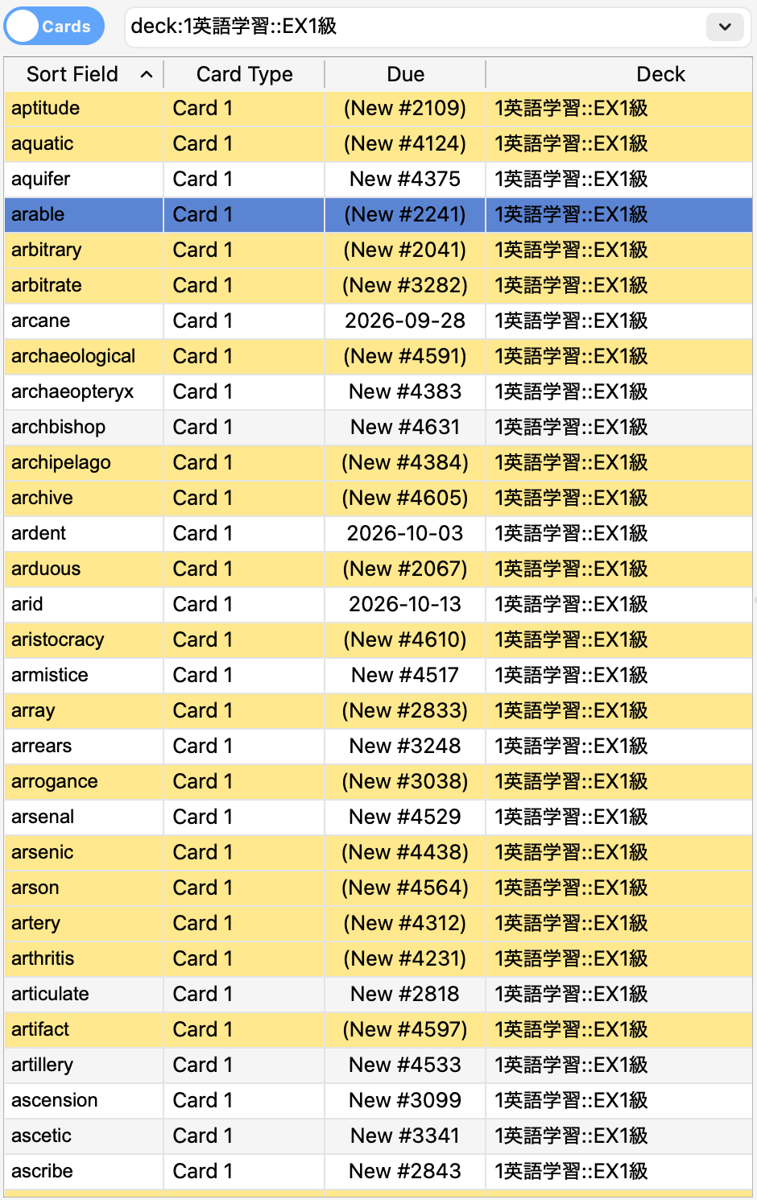
Task: Click the 'New #2843' due cell
Action: point(405,1171)
